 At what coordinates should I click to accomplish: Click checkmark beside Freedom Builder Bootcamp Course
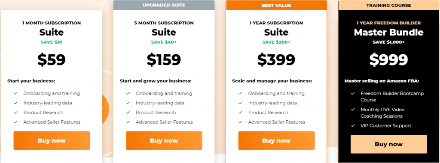[353, 93]
